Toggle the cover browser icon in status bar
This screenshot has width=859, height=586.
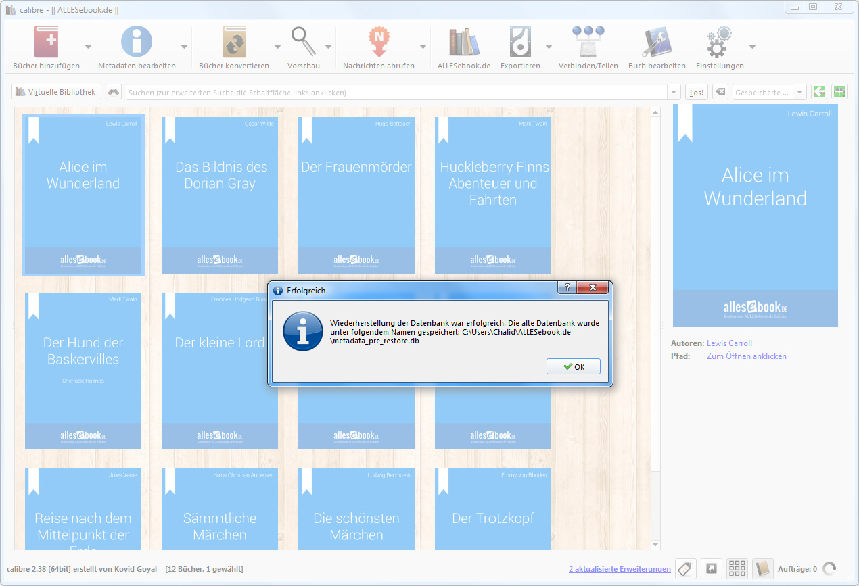712,569
